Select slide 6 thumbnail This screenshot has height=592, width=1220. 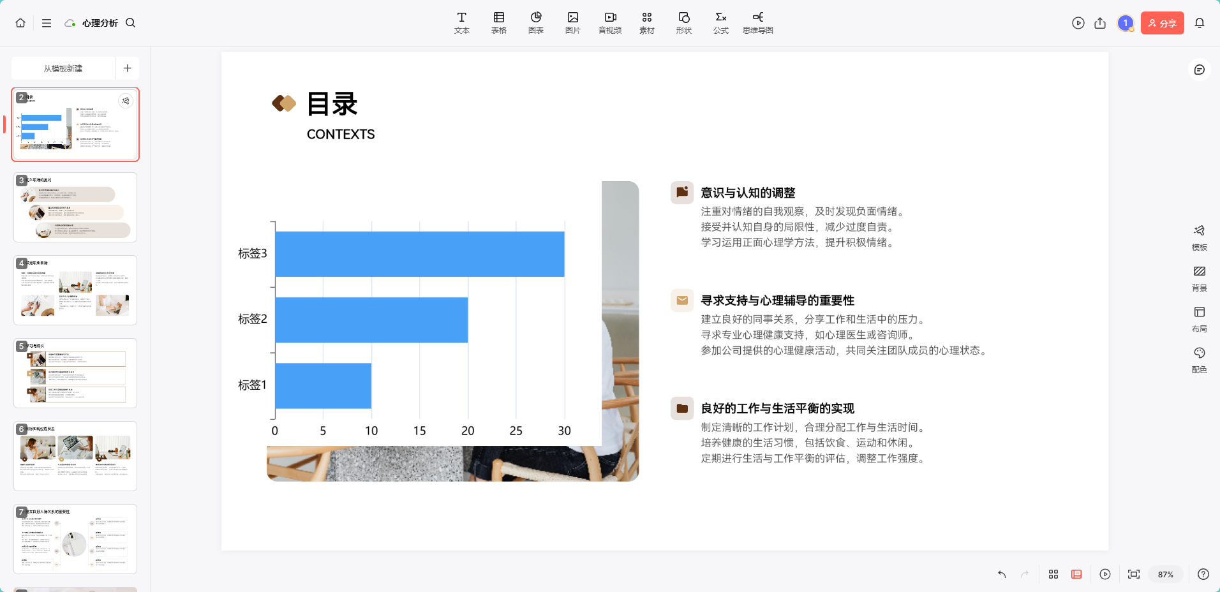click(x=75, y=456)
